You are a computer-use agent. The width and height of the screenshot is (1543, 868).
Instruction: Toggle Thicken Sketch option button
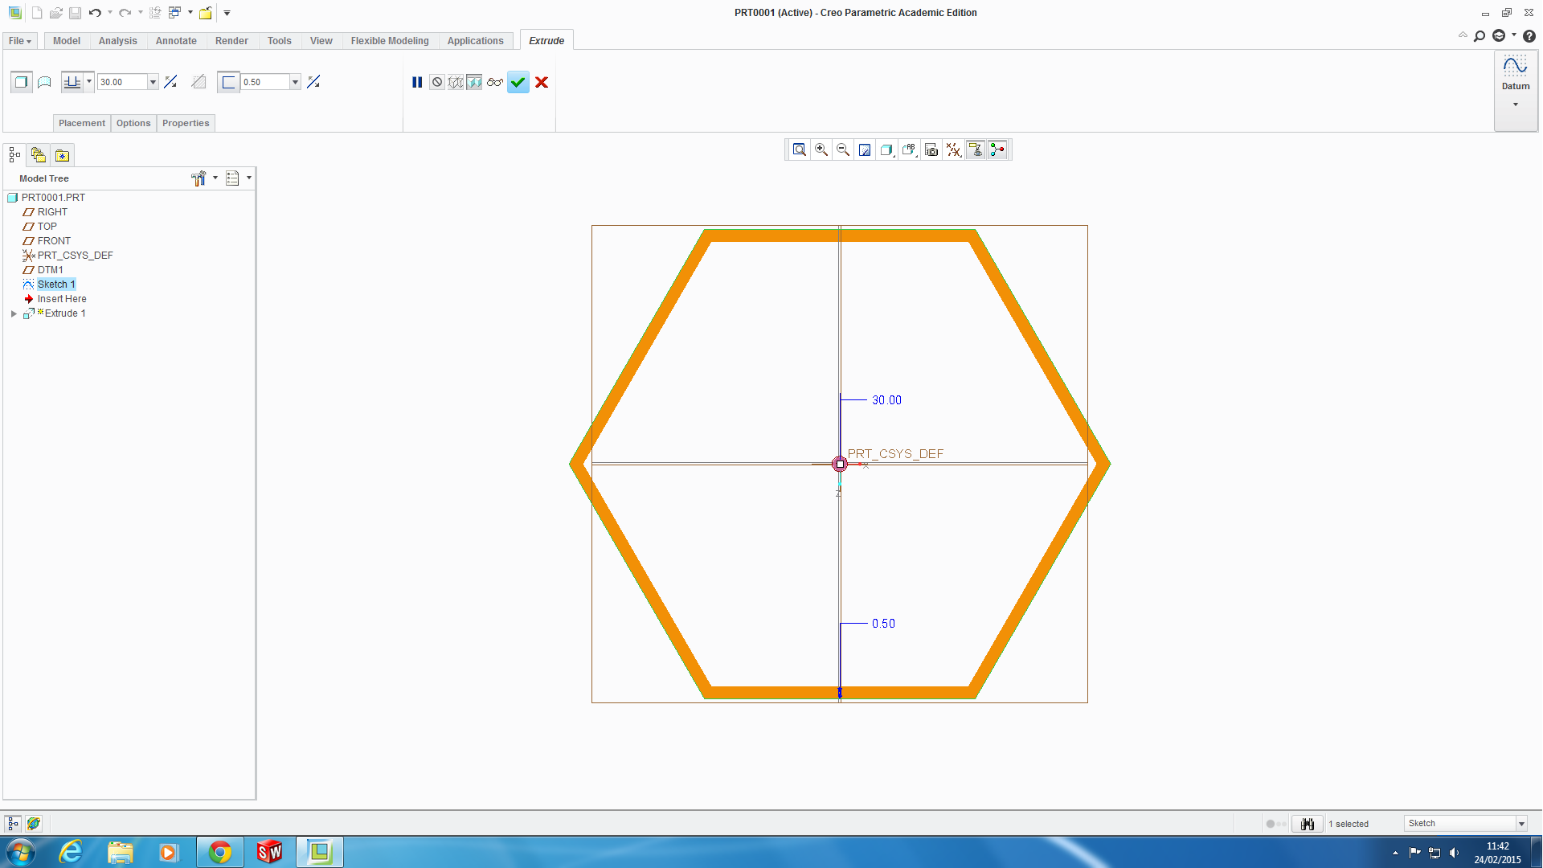point(228,82)
